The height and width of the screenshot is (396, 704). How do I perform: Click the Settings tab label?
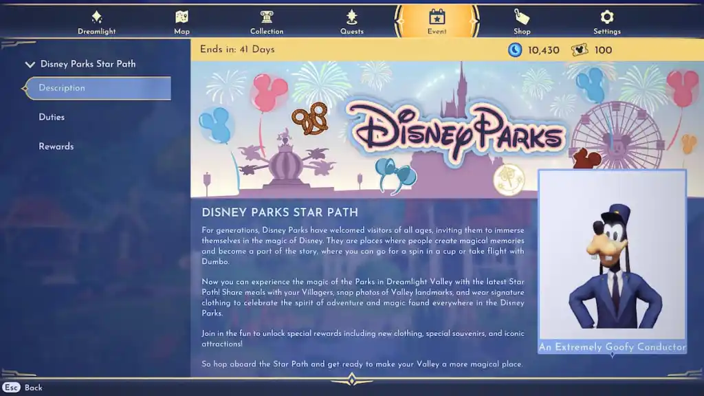[607, 32]
